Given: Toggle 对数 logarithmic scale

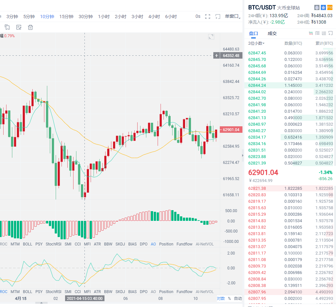Looking at the screenshot, I should (x=221, y=298).
